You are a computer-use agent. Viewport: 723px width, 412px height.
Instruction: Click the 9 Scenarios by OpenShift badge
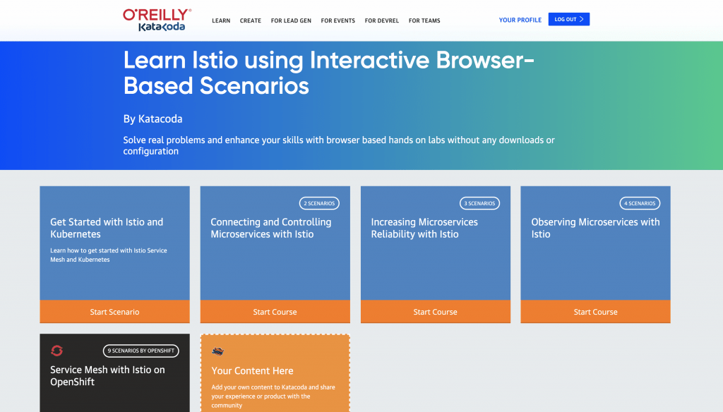coord(141,351)
